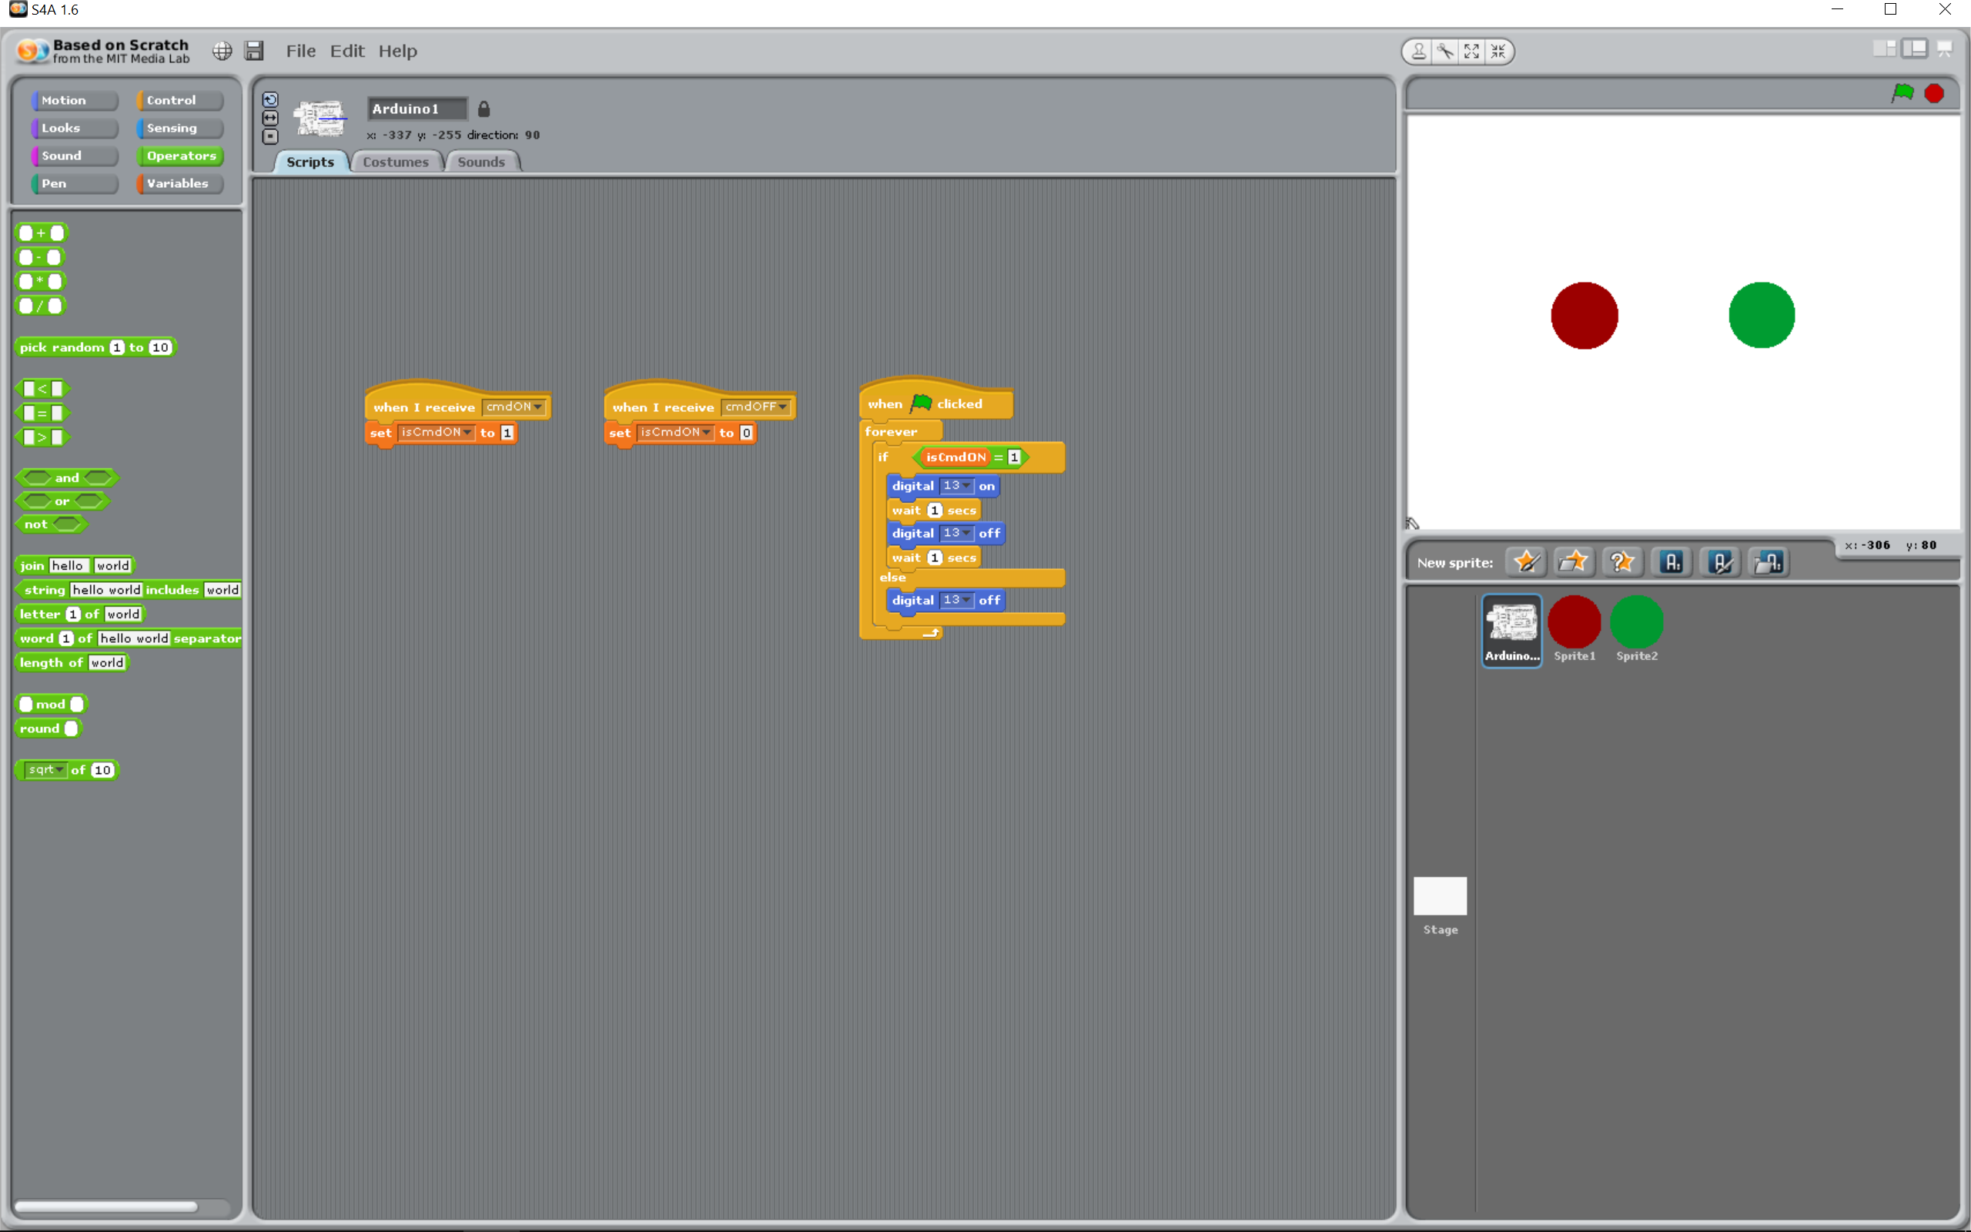Open isCmdON dropdown under cmdOFF script
Image resolution: width=1971 pixels, height=1232 pixels.
coord(675,433)
